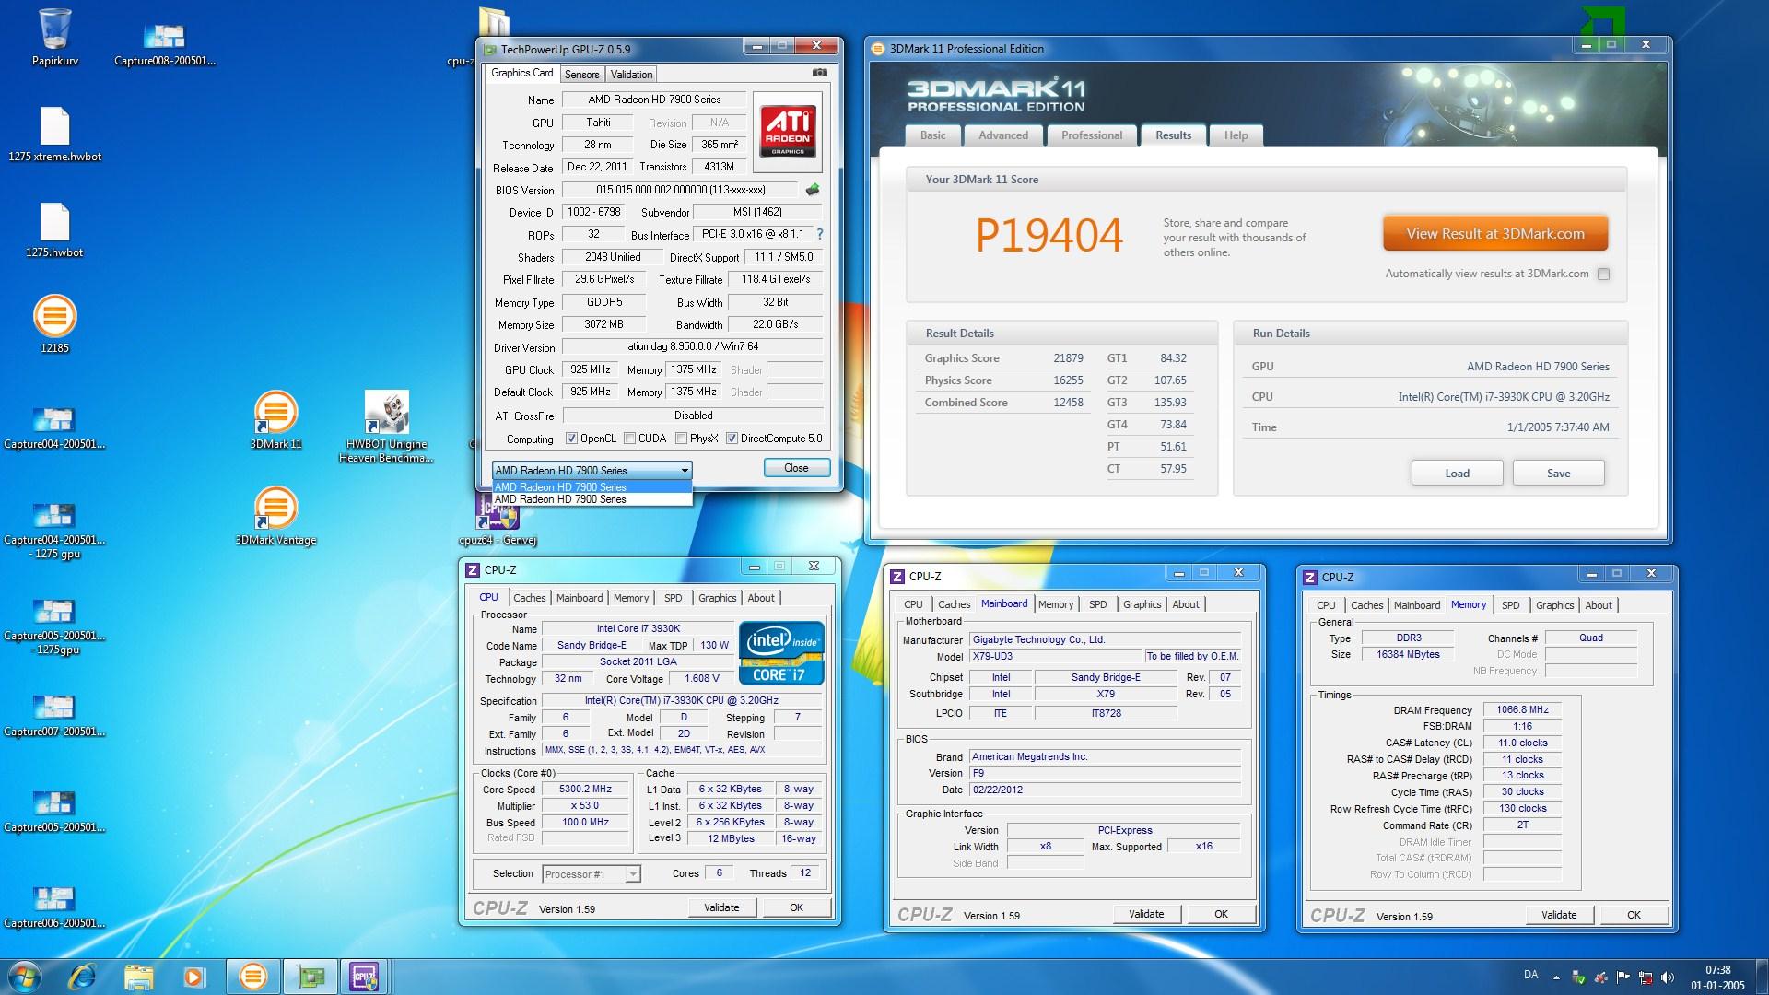This screenshot has width=1769, height=995.
Task: Open the cpuz64 - Genvej shortcut
Action: [x=498, y=521]
